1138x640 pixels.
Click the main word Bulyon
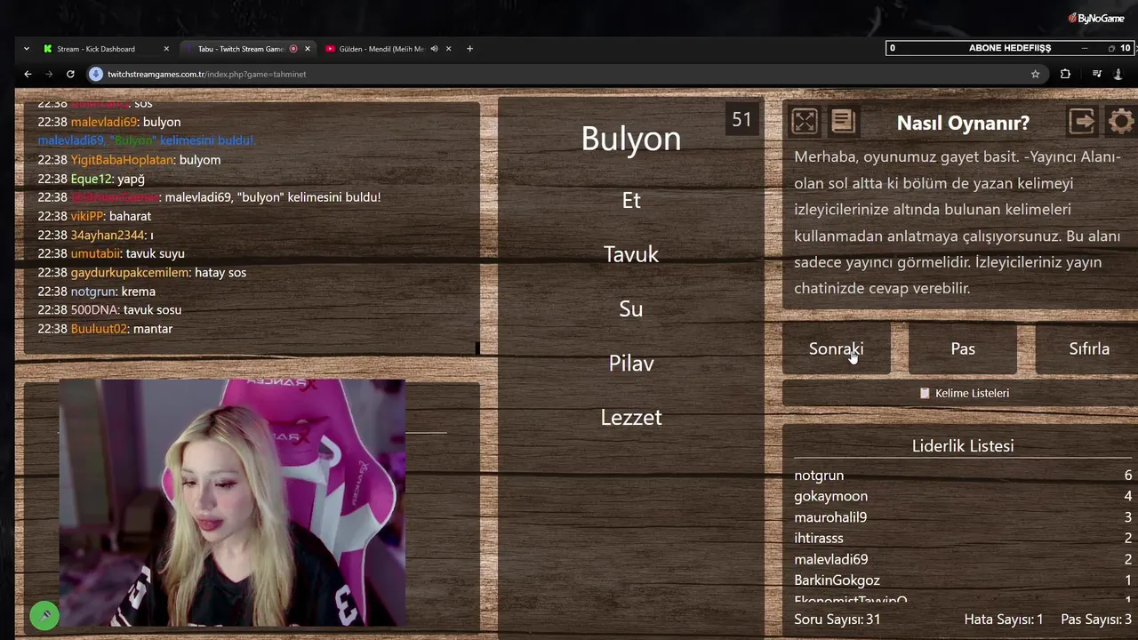pos(631,138)
